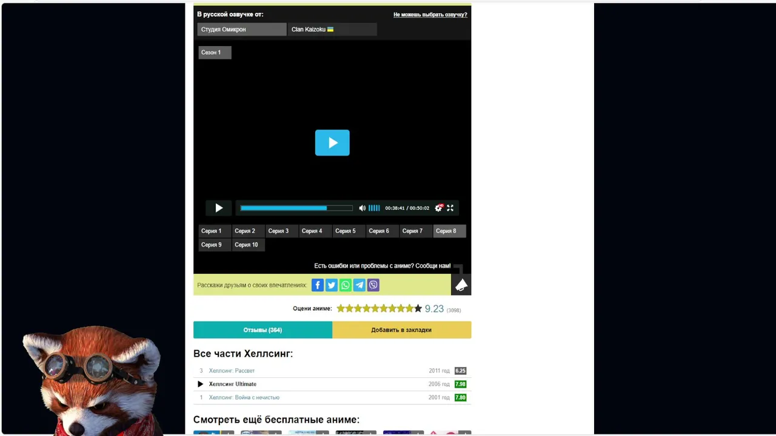Screen dimensions: 776x436
Task: Click the Хеллсинг Ultimate row title
Action: [x=233, y=384]
